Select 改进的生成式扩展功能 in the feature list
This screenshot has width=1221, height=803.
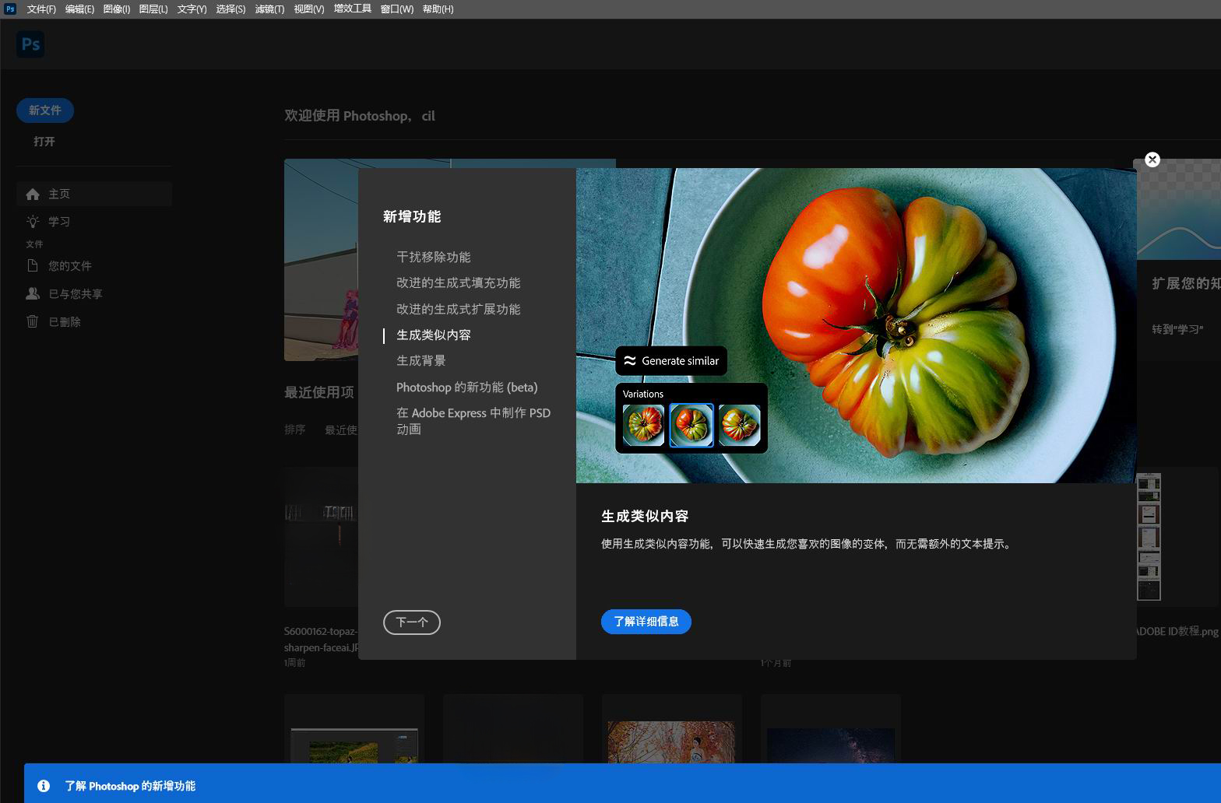(459, 309)
